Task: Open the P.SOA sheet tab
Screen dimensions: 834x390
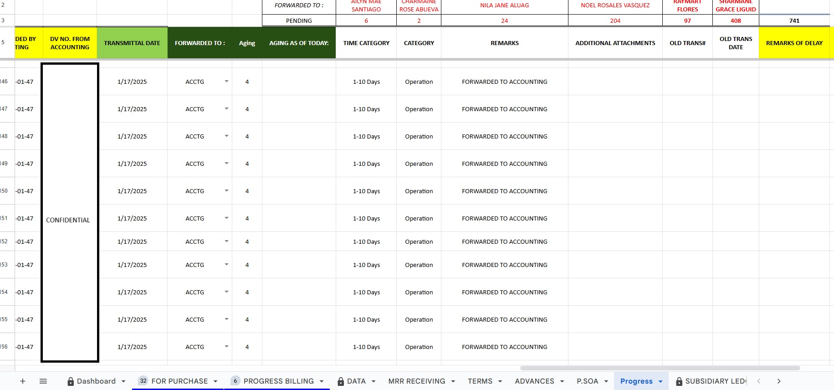Action: 587,381
